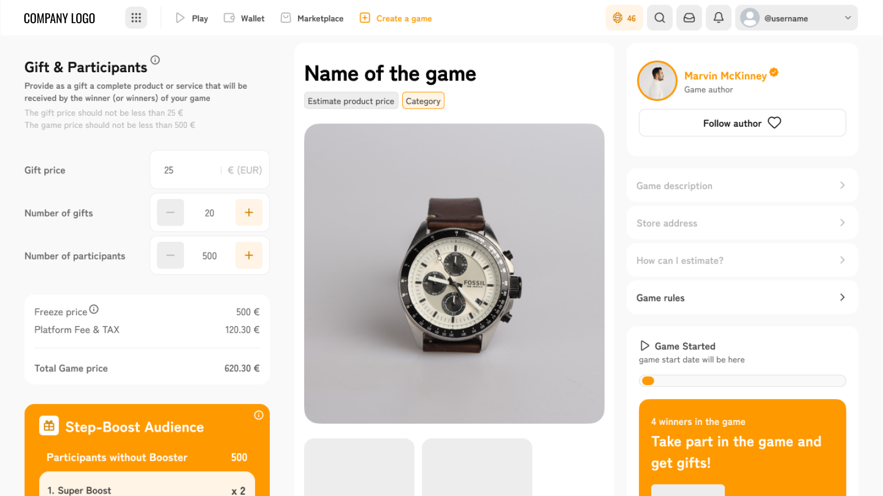This screenshot has height=496, width=883.
Task: Click info icon next to Gift & Participants
Action: [x=155, y=60]
